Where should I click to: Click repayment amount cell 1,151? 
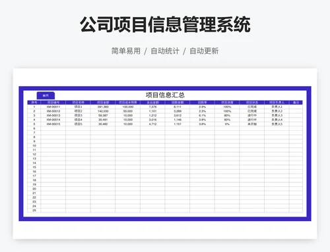click(x=178, y=124)
